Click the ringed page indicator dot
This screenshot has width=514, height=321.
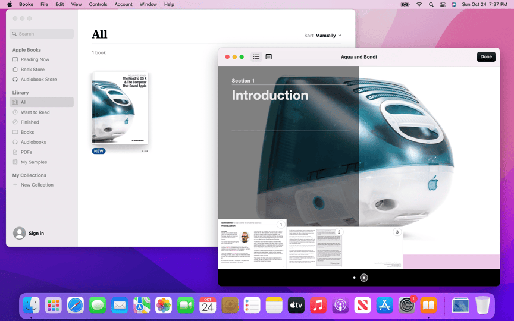pos(364,278)
